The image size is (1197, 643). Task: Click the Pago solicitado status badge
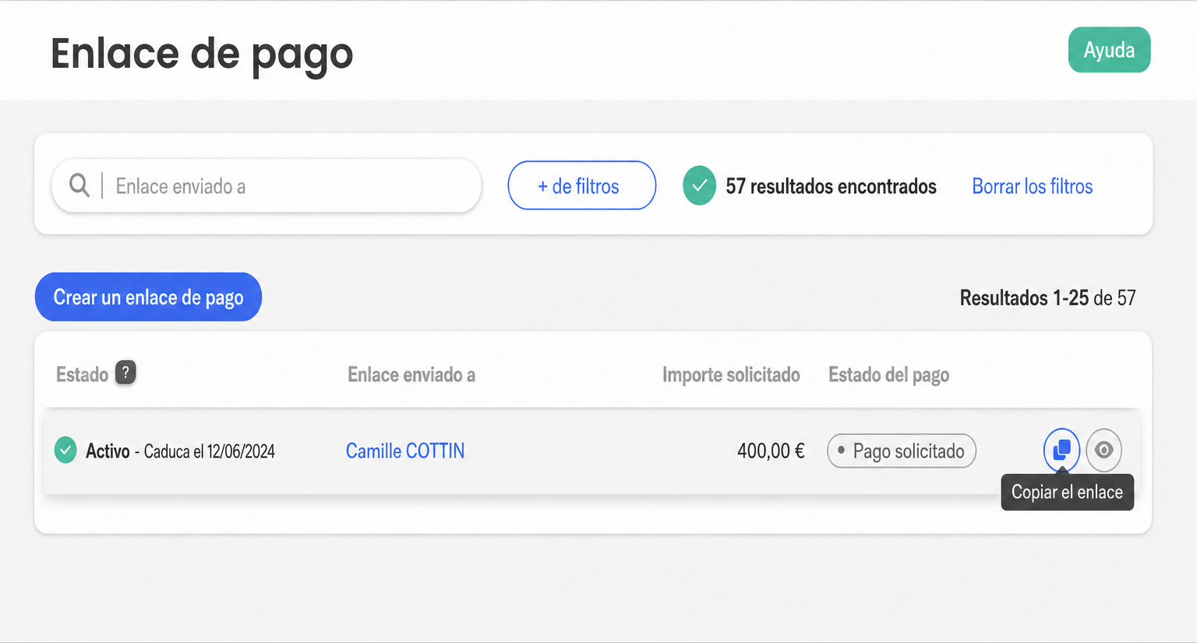pos(902,451)
